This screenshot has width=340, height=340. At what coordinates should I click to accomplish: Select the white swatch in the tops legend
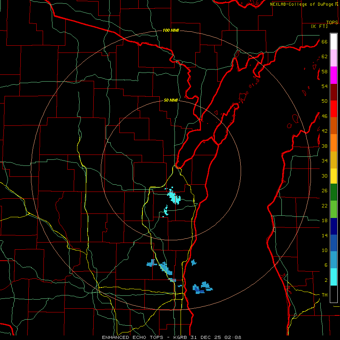click(x=334, y=42)
